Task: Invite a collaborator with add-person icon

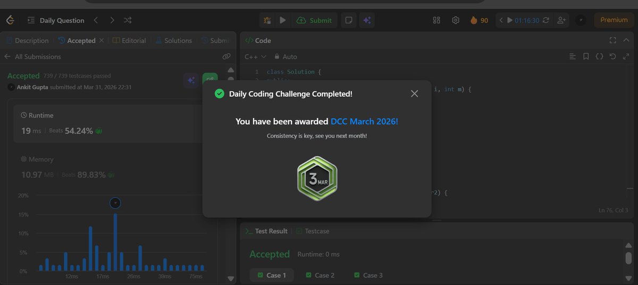Action: point(561,20)
